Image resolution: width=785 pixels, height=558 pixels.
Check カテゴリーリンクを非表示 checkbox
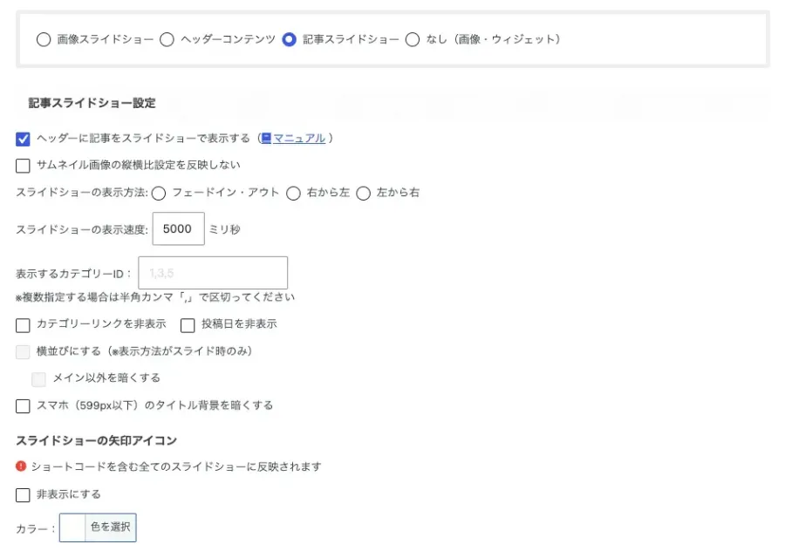(23, 325)
